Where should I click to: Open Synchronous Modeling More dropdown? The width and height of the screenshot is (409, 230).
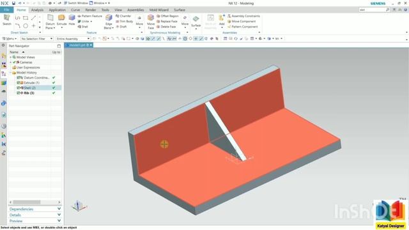coord(185,21)
